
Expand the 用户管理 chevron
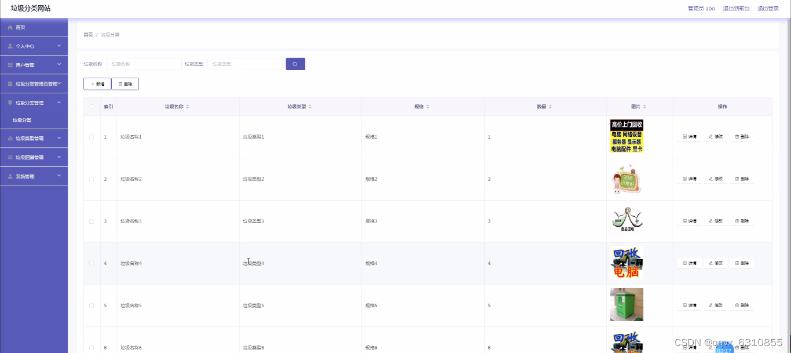point(59,65)
